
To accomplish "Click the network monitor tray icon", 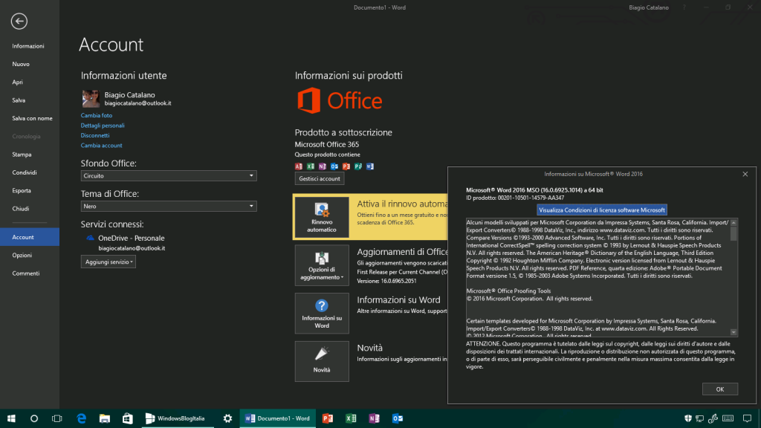I will coord(699,418).
